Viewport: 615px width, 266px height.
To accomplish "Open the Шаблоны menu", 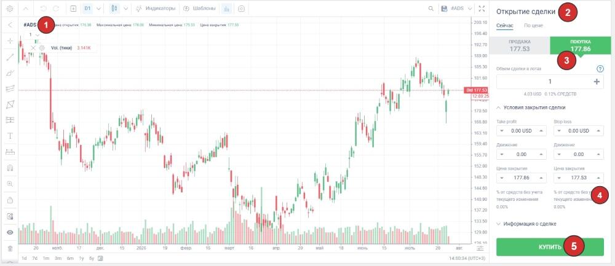I will tap(199, 8).
